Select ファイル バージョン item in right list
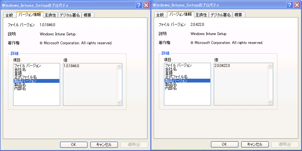Viewport: 302px width, 151px height. coord(187,65)
